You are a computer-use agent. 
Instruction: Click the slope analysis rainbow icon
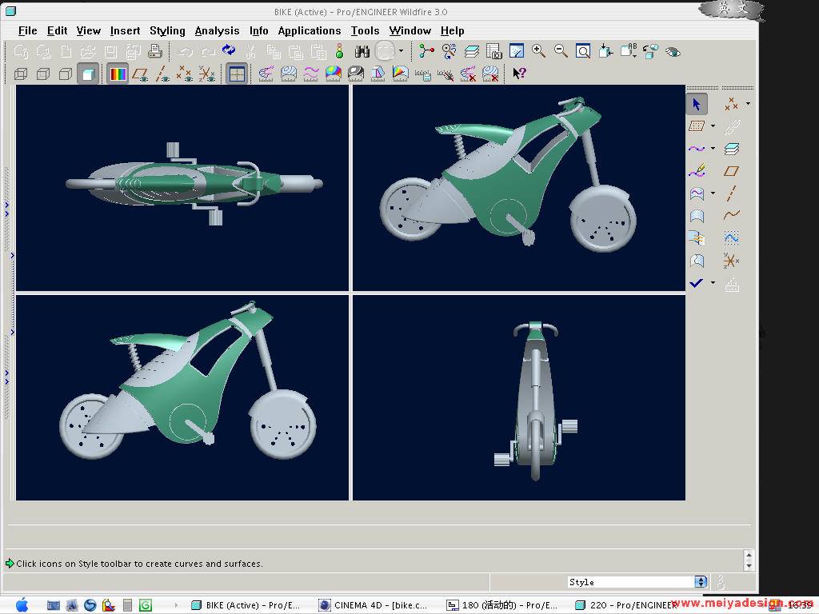400,74
